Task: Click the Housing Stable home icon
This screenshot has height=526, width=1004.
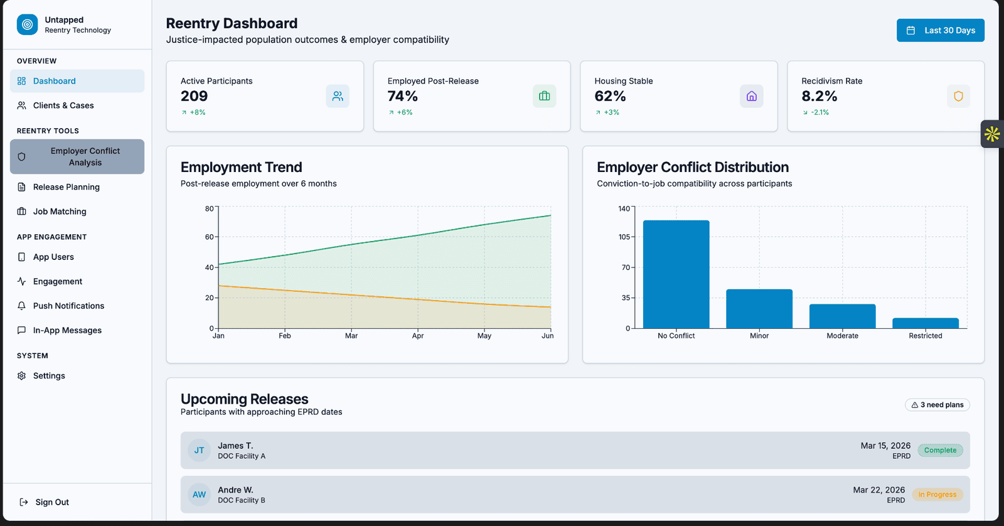Action: click(x=752, y=96)
